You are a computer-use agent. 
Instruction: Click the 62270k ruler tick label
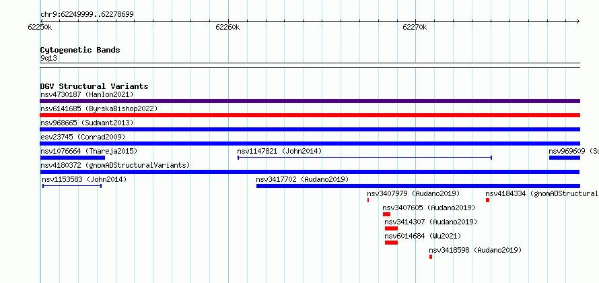point(415,27)
